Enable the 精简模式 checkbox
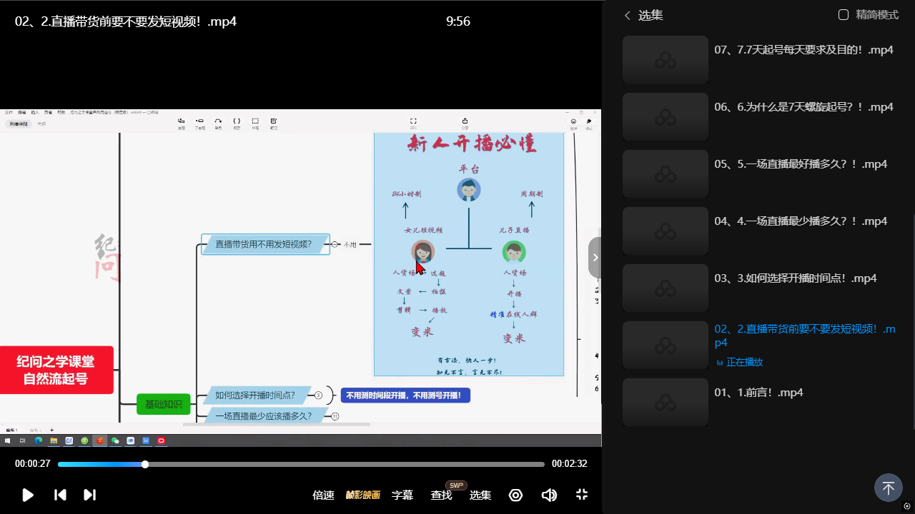The width and height of the screenshot is (915, 514). coord(844,15)
